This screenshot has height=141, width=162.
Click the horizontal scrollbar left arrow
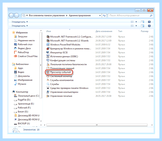[x=45, y=125]
